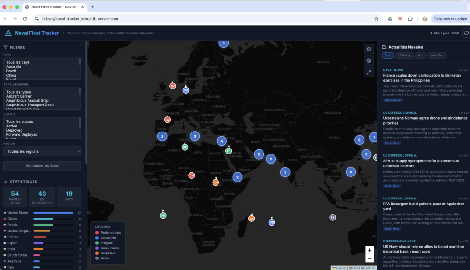Expand the map to fullscreen
The image size is (470, 270).
coord(369,72)
